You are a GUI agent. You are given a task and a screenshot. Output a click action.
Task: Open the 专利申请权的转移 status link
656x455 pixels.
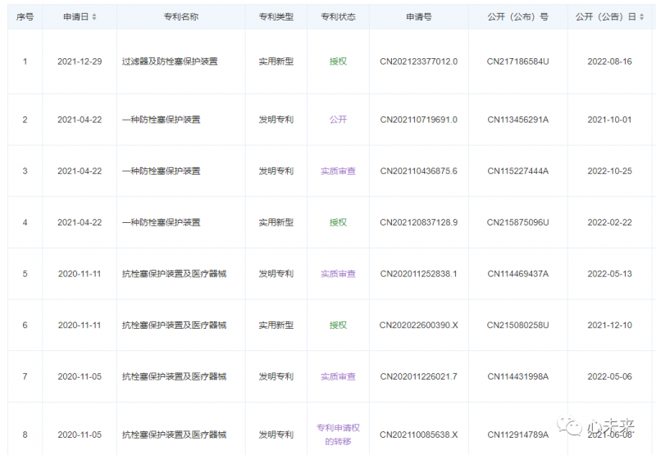click(338, 435)
